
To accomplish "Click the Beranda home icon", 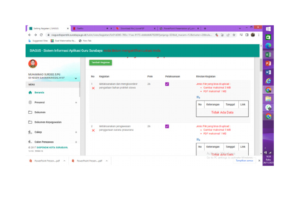I will pos(30,93).
